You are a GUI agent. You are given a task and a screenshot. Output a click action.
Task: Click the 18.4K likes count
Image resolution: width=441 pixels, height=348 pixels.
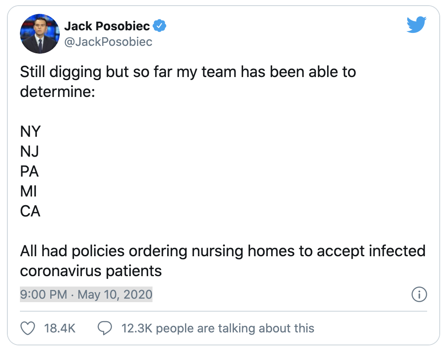pyautogui.click(x=60, y=329)
